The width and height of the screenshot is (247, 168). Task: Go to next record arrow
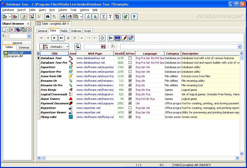tap(54, 38)
